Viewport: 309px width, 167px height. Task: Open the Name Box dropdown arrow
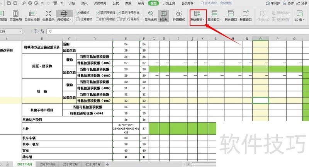tap(21, 31)
